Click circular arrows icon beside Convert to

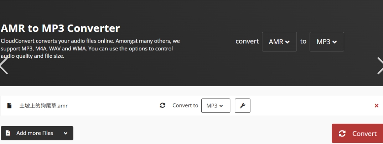point(162,105)
